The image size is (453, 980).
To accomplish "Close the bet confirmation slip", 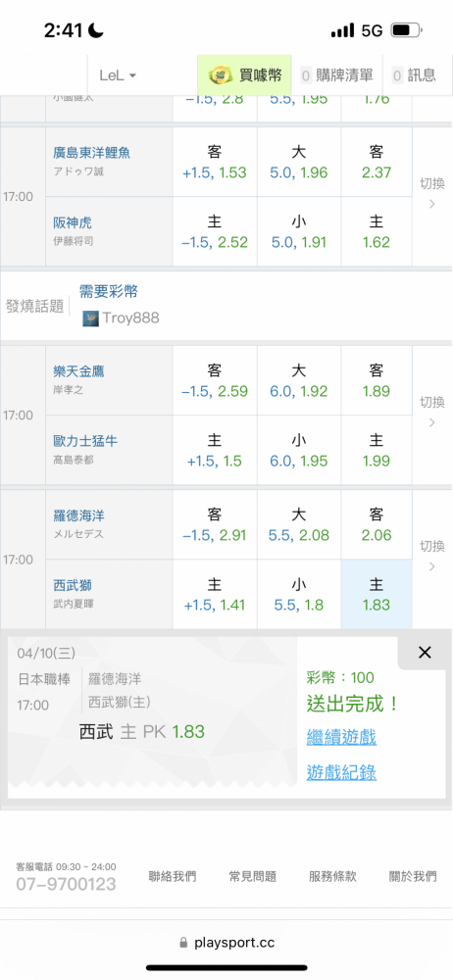I will [x=425, y=653].
